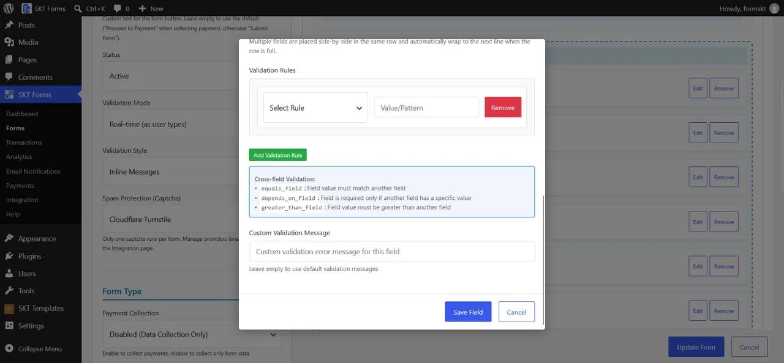
Task: Open the Payments submenu item
Action: (20, 186)
